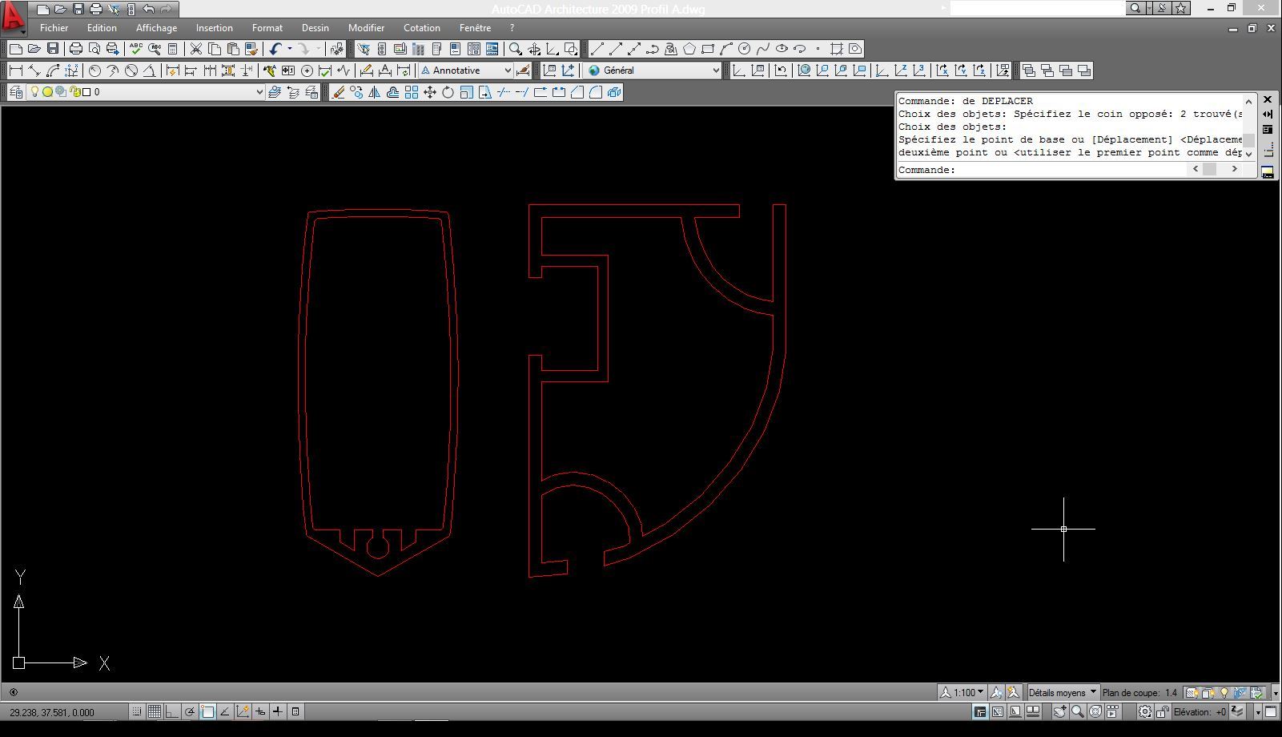The height and width of the screenshot is (737, 1282).
Task: Open the Modifier menu
Action: point(366,27)
